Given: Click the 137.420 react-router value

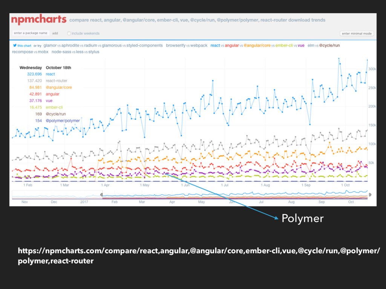Looking at the screenshot, I should pos(34,81).
